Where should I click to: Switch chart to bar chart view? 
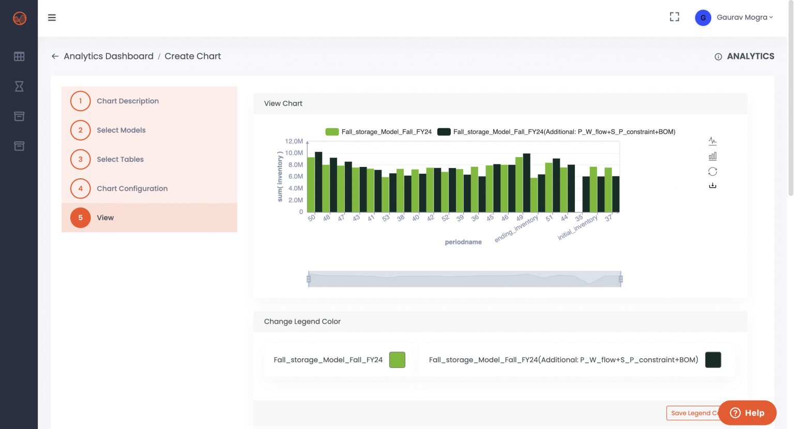point(712,155)
